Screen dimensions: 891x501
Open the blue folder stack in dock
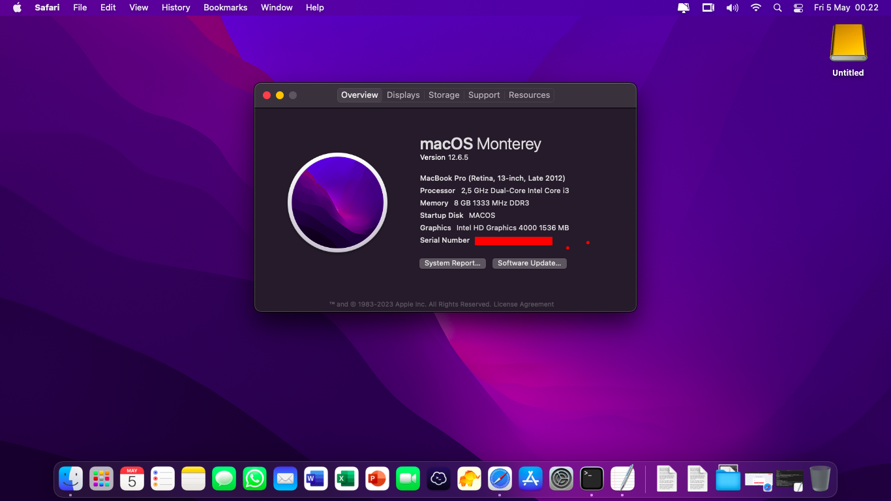(x=728, y=478)
